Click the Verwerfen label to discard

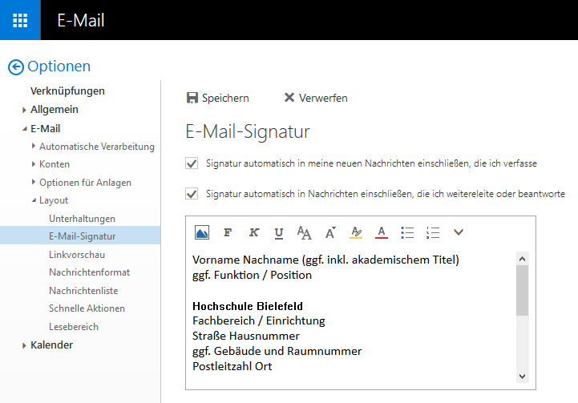323,98
